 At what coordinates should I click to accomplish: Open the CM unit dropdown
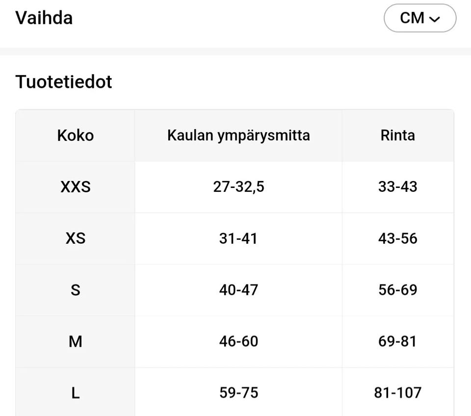419,18
